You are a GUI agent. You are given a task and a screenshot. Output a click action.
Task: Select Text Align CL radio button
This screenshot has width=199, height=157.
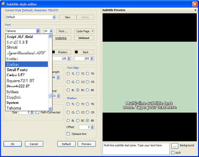click(68, 82)
